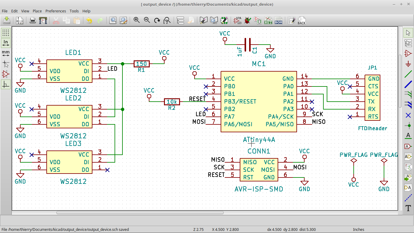Select the ascend/descend hierarchy tool in right toolbar

[x=408, y=43]
